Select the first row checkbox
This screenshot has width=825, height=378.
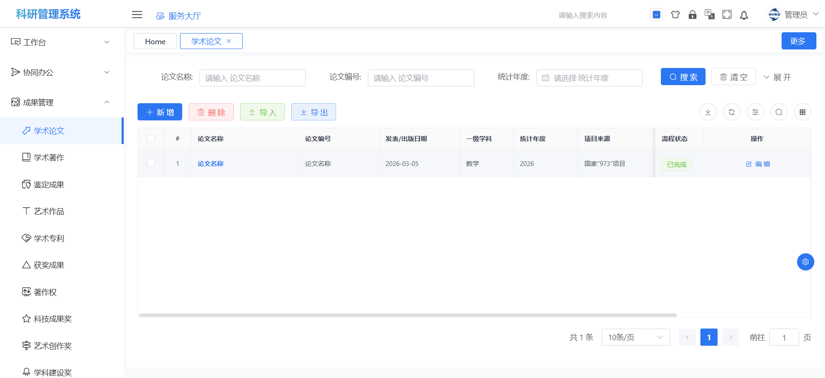click(x=151, y=163)
